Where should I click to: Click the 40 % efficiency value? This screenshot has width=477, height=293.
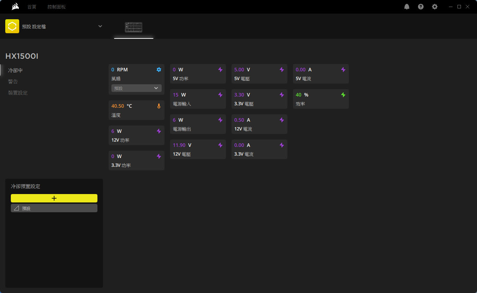point(302,95)
